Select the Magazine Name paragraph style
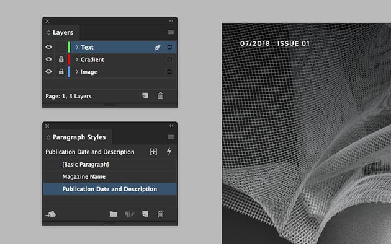 click(x=110, y=177)
